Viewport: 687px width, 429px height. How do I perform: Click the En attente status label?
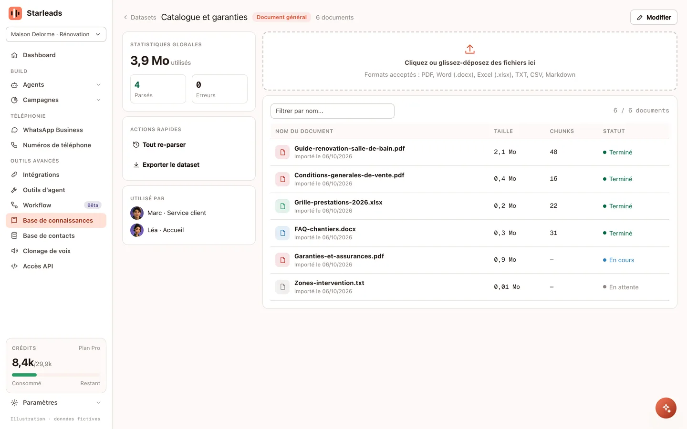[621, 287]
